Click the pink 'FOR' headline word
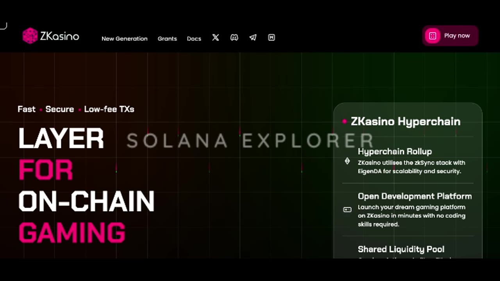Image resolution: width=500 pixels, height=281 pixels. [46, 170]
